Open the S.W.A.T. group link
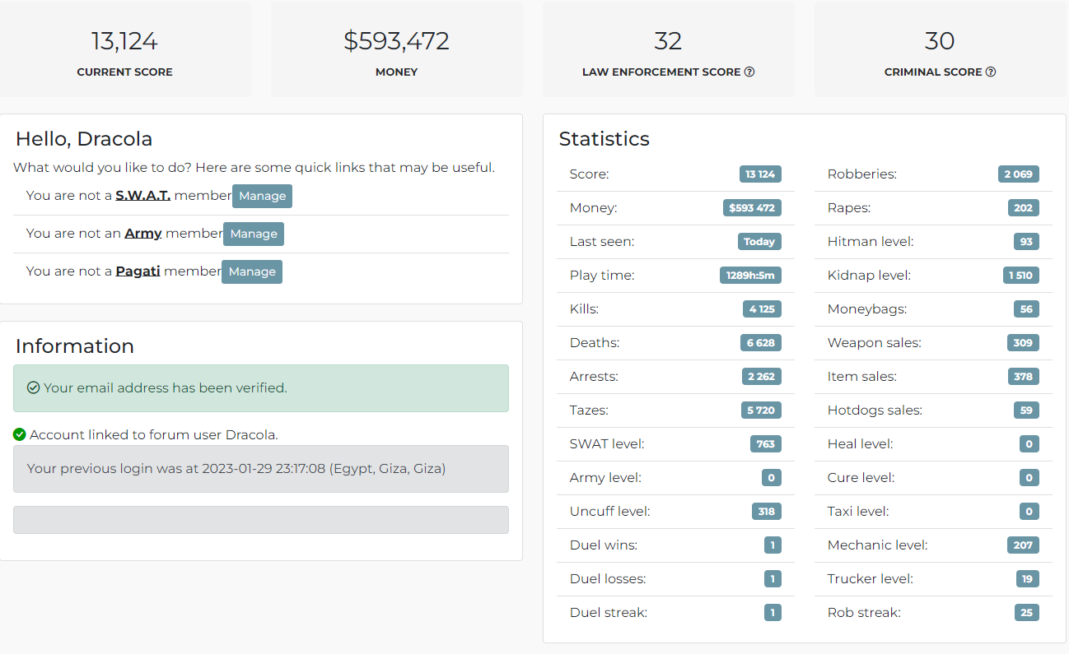This screenshot has height=654, width=1069. pyautogui.click(x=143, y=196)
